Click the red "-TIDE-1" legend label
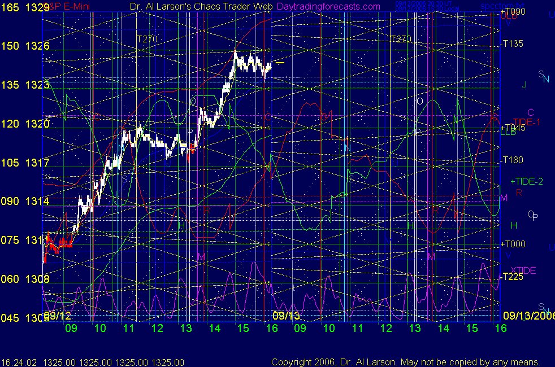 526,123
